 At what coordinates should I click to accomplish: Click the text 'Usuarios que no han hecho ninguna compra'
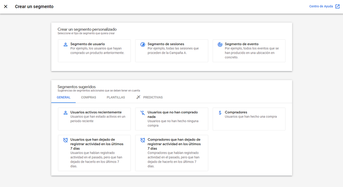point(173,123)
